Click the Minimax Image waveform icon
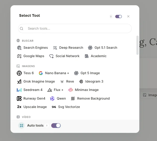Viewport: 157px width, 141px height. 70,90
